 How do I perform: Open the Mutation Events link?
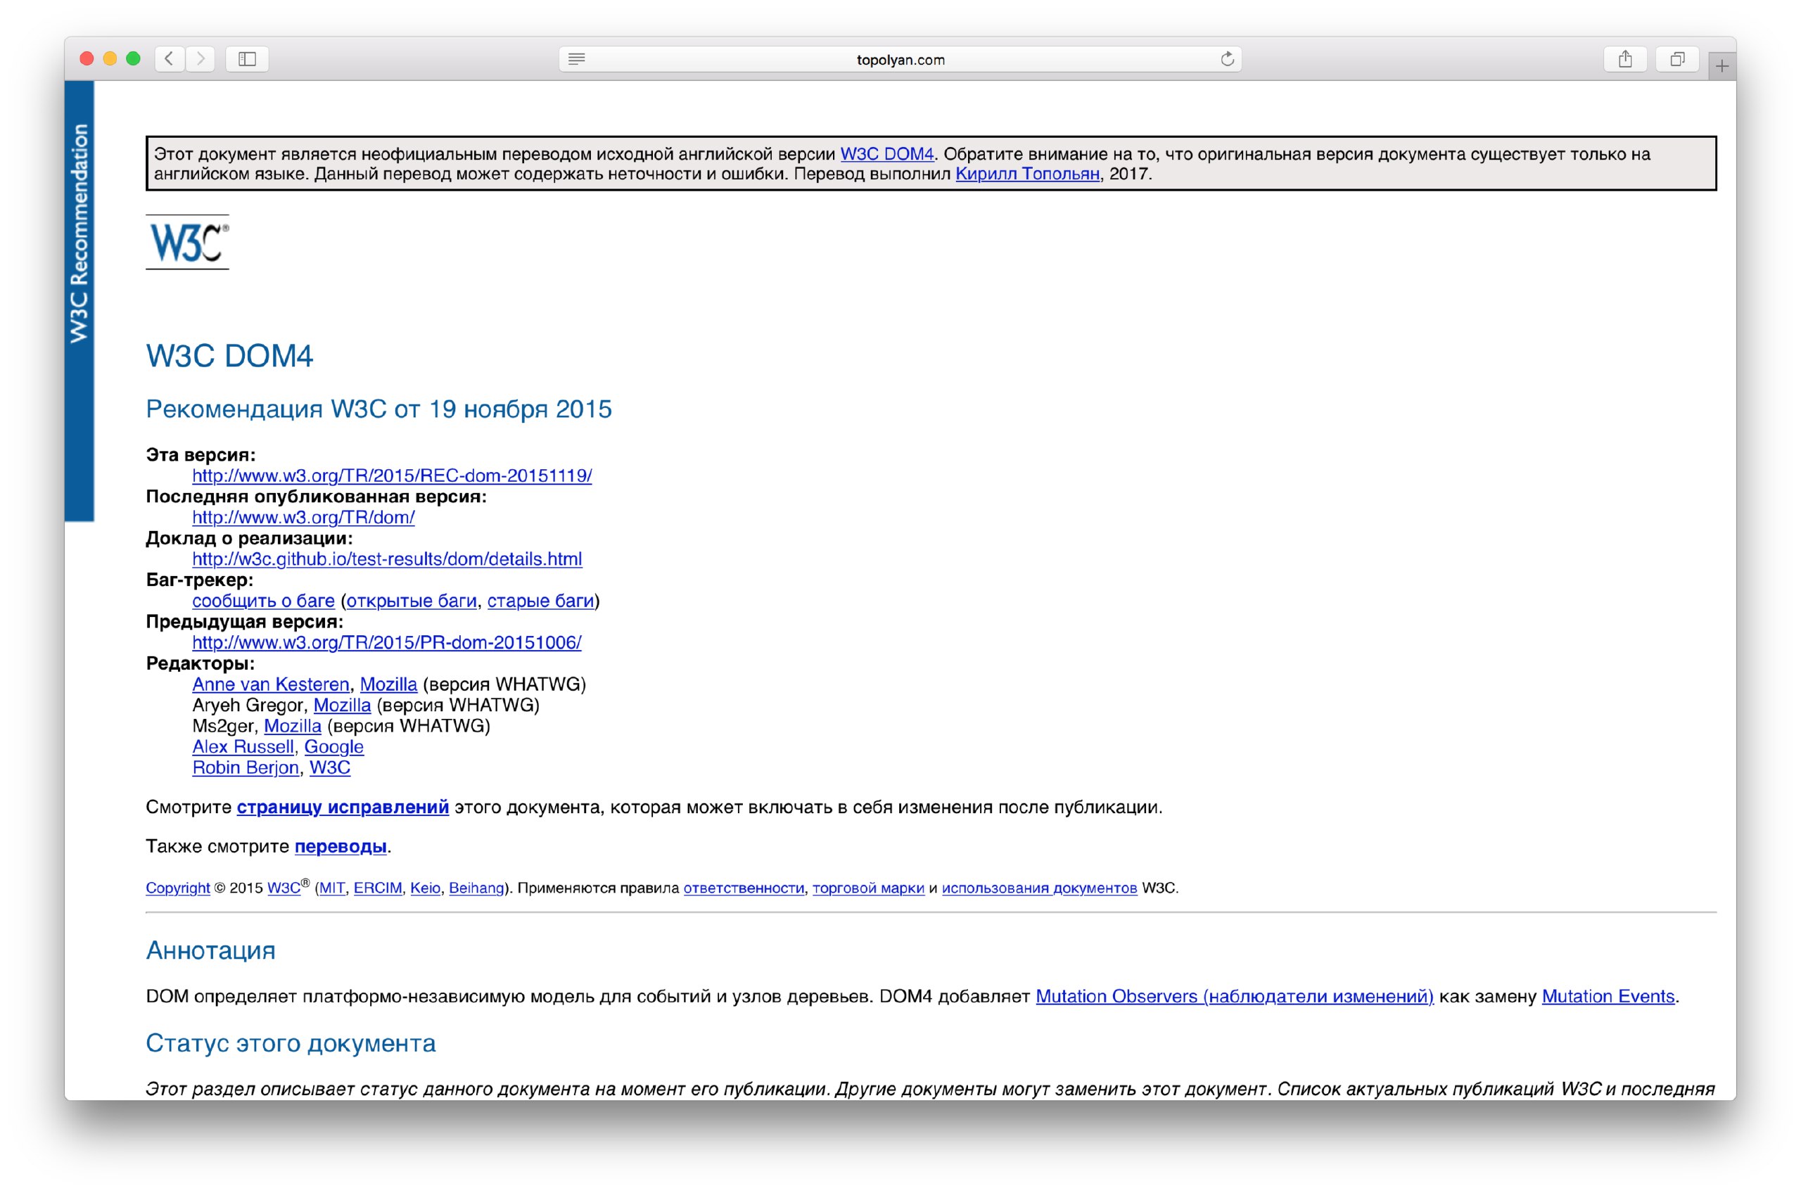1608,997
